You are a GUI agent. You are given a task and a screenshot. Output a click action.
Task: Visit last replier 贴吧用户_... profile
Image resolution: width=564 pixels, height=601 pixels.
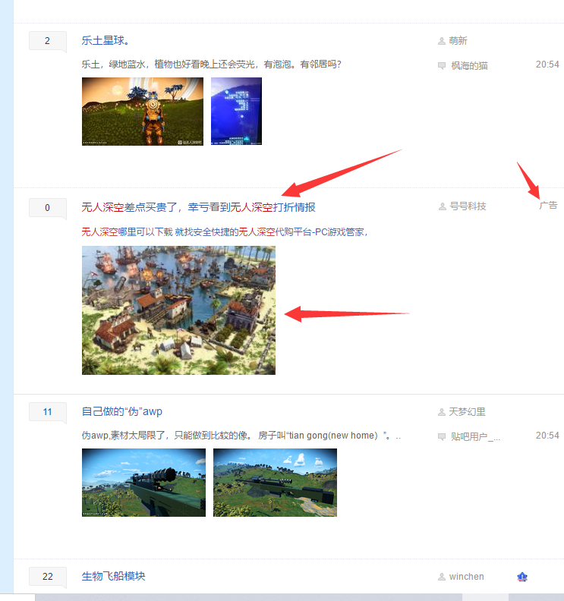click(x=475, y=436)
